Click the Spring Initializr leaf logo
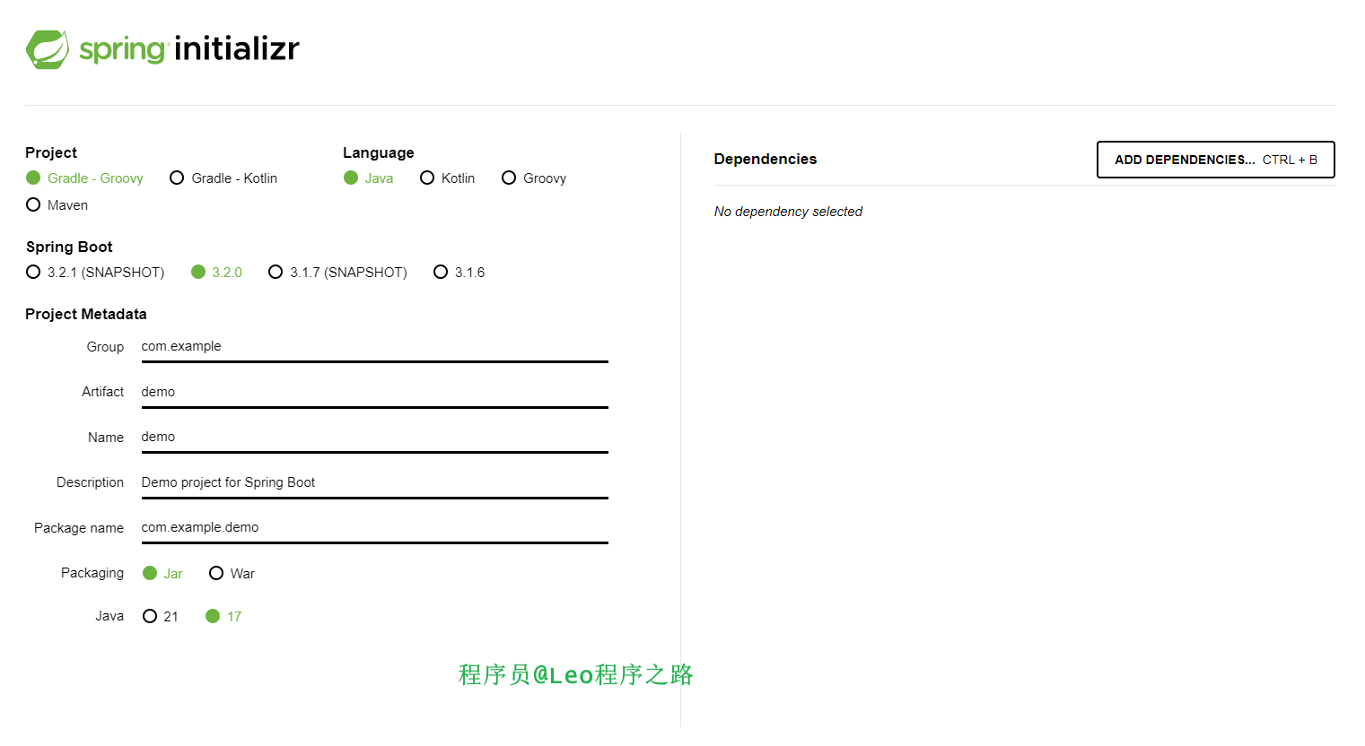The image size is (1365, 746). click(48, 49)
